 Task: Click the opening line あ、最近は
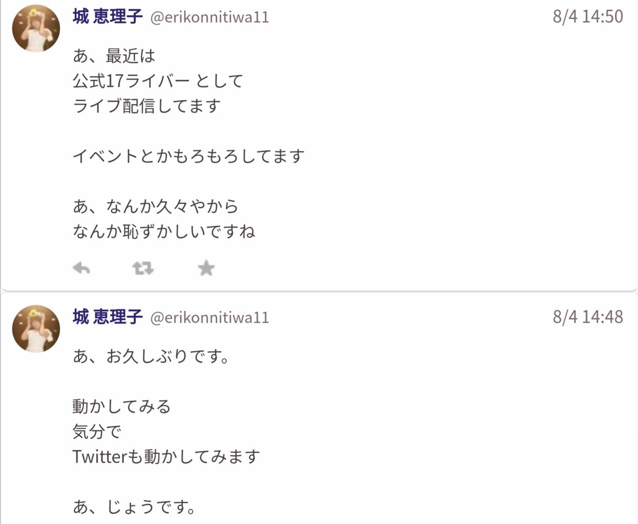click(114, 56)
